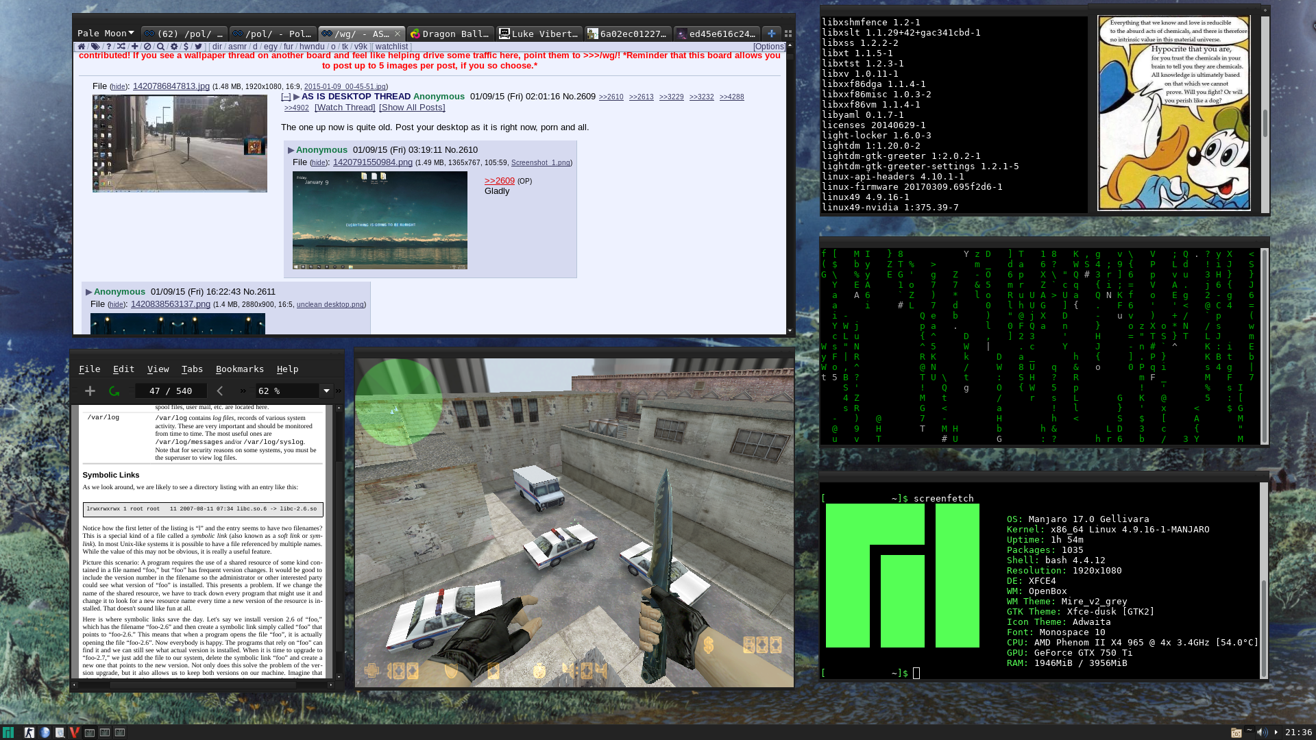Click the page number field 47 / 540
Image resolution: width=1316 pixels, height=740 pixels.
point(171,391)
